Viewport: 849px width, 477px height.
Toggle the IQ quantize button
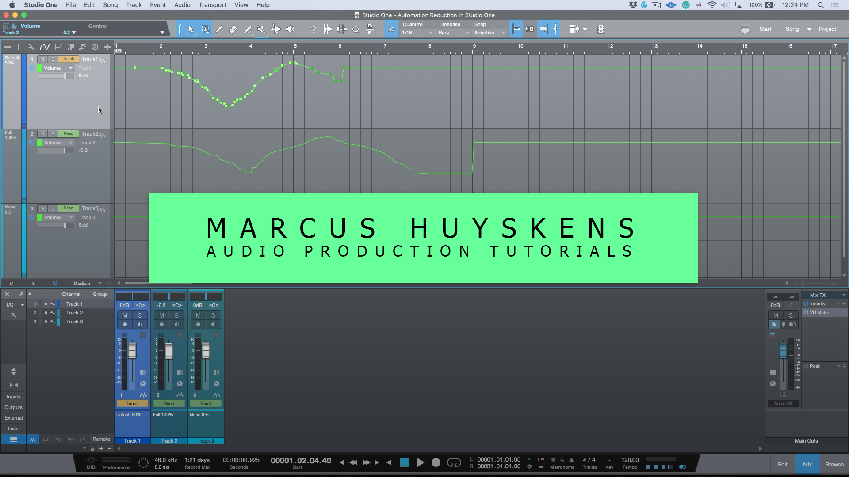click(391, 29)
